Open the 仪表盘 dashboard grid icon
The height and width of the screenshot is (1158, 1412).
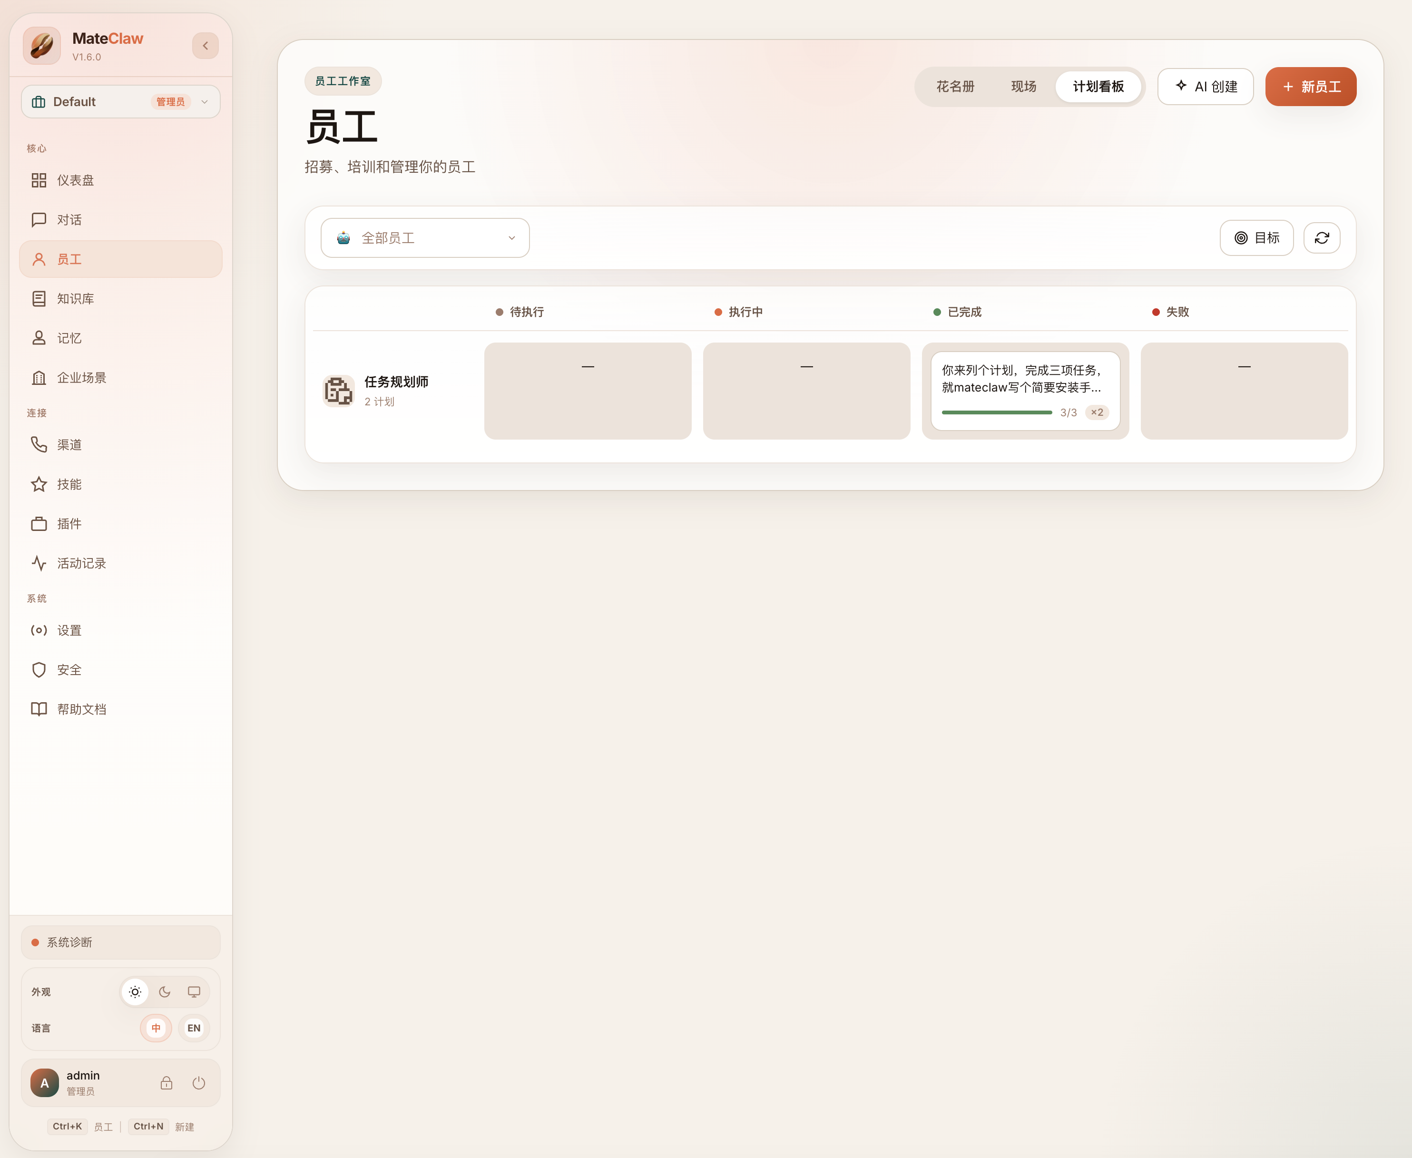click(x=39, y=180)
